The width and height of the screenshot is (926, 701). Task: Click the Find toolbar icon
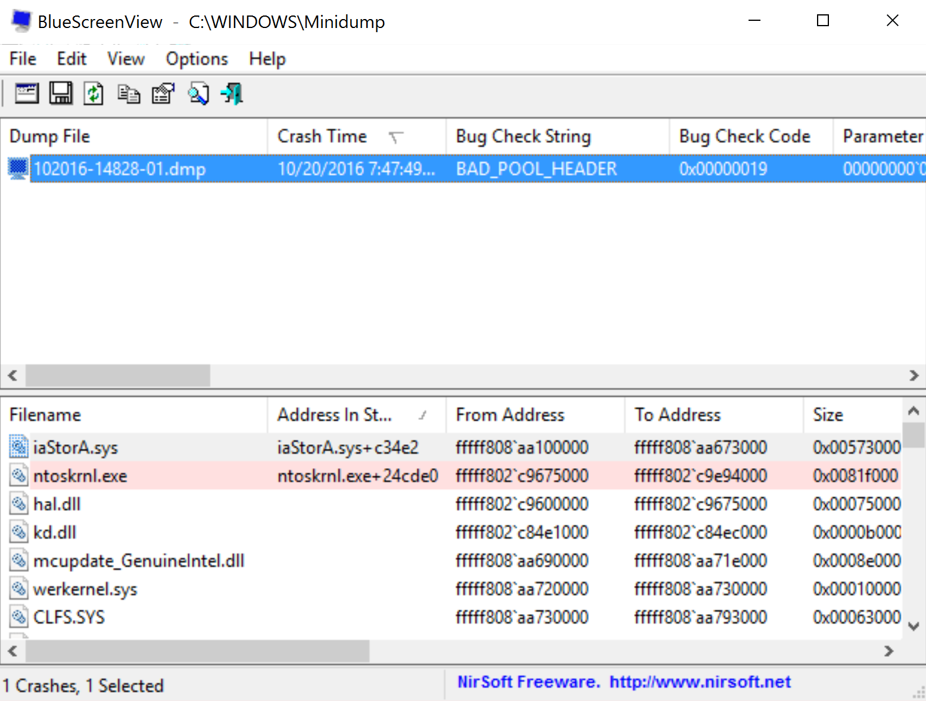pyautogui.click(x=198, y=94)
